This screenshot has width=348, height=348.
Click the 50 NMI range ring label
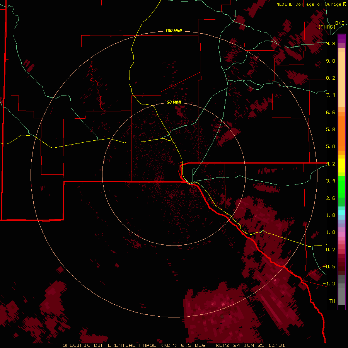(174, 102)
